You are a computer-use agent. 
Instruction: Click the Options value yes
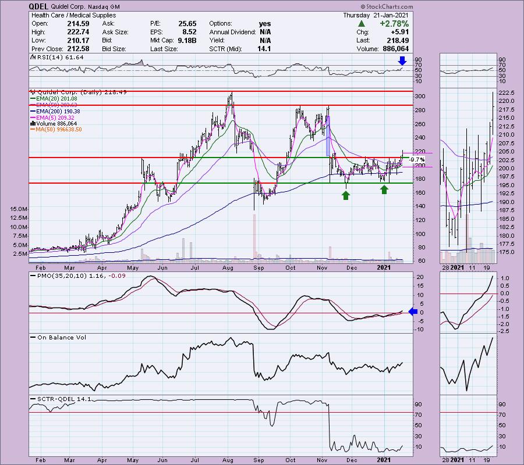265,24
